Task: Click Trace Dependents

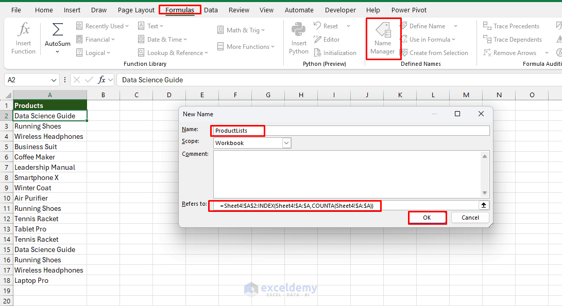Action: pos(513,40)
